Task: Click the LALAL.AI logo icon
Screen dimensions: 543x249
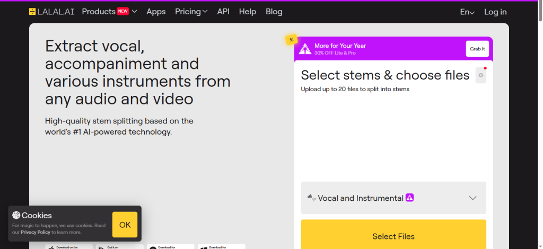Action: [x=32, y=12]
